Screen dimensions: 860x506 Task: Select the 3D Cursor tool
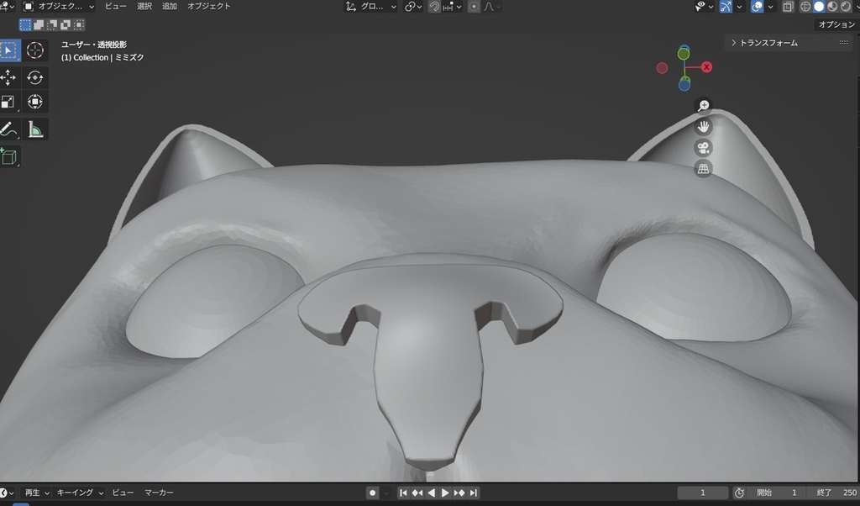coord(35,50)
